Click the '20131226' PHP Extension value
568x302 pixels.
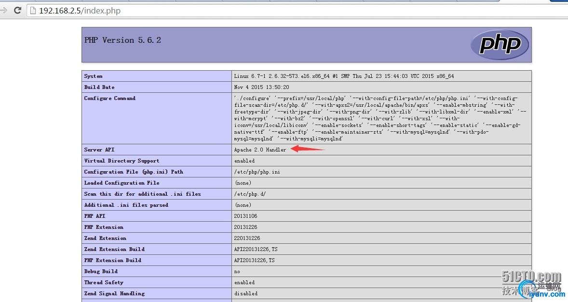point(245,227)
